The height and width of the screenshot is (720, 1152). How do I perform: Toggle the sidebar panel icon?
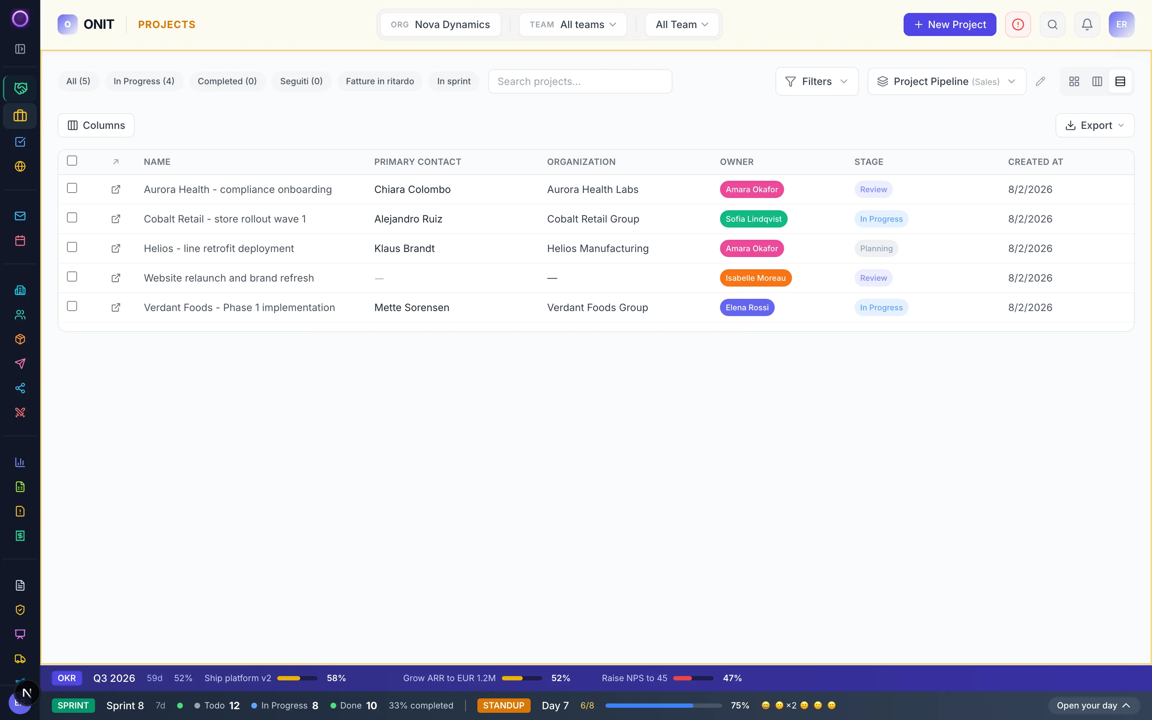(20, 49)
